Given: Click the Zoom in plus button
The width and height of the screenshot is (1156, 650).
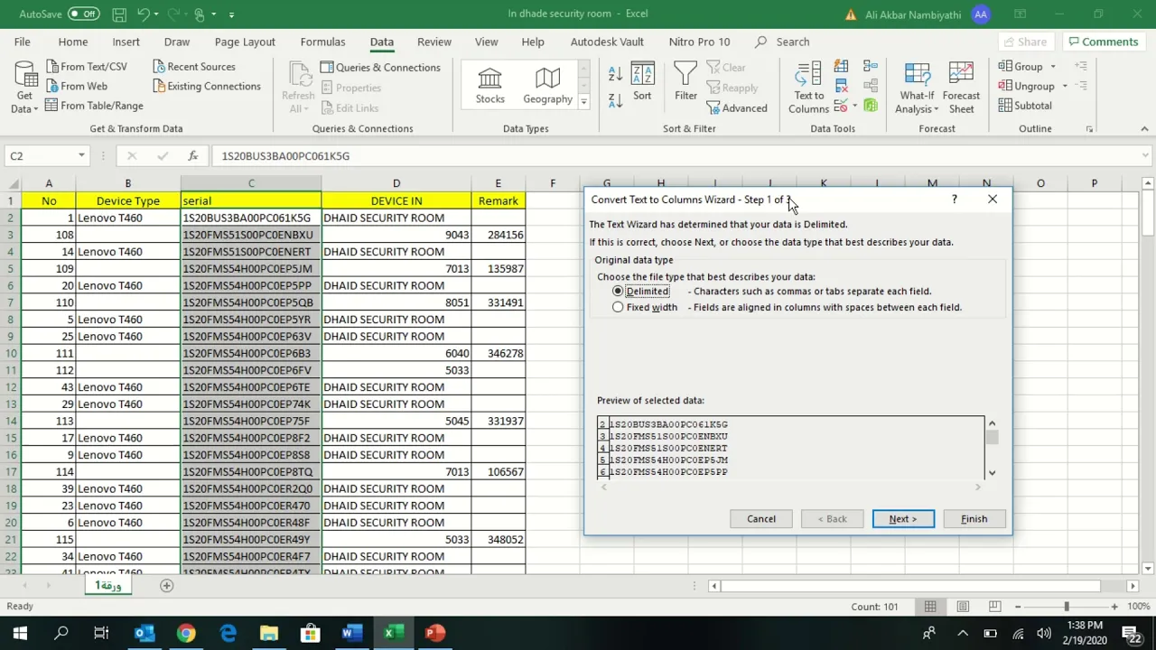Looking at the screenshot, I should (x=1114, y=607).
